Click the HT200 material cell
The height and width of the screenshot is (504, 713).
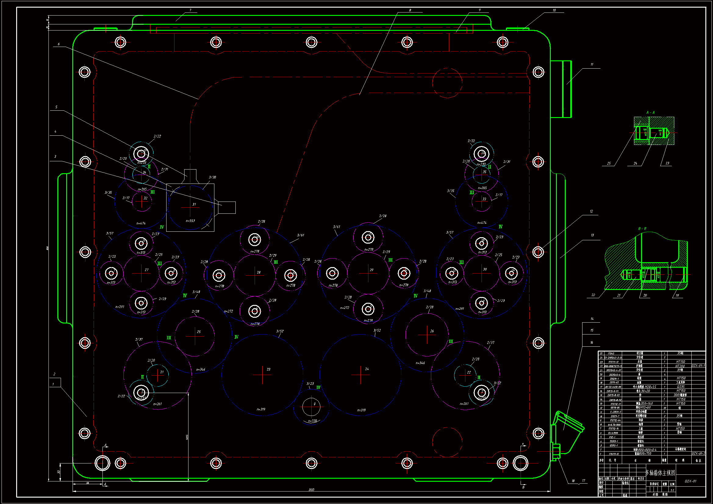680,366
